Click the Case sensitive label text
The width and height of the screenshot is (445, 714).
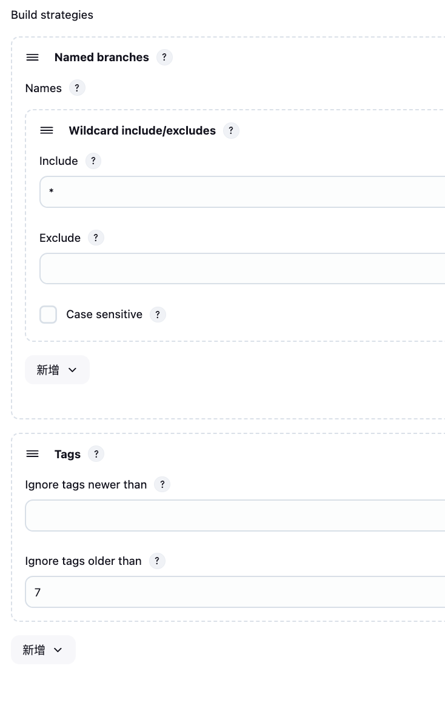[x=104, y=314]
